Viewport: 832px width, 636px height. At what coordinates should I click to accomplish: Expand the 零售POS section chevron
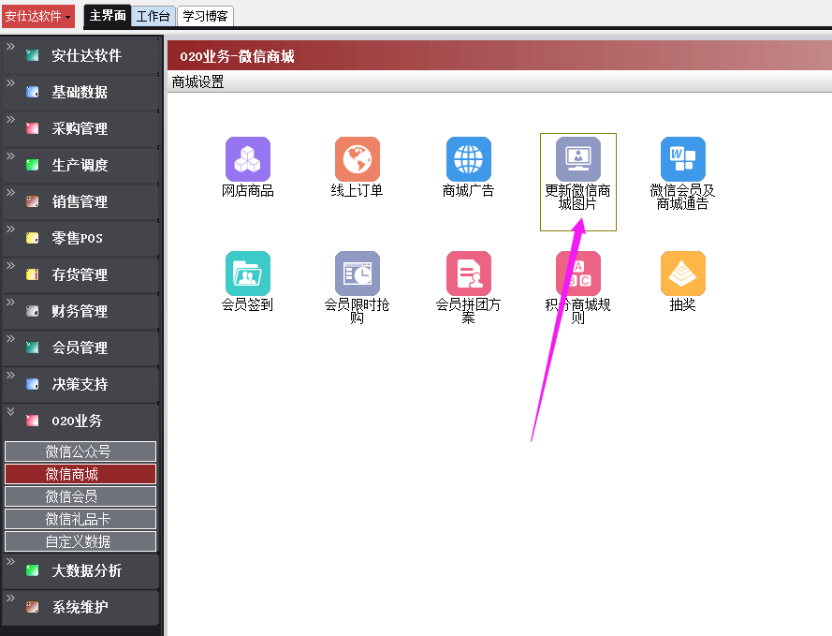pyautogui.click(x=10, y=229)
